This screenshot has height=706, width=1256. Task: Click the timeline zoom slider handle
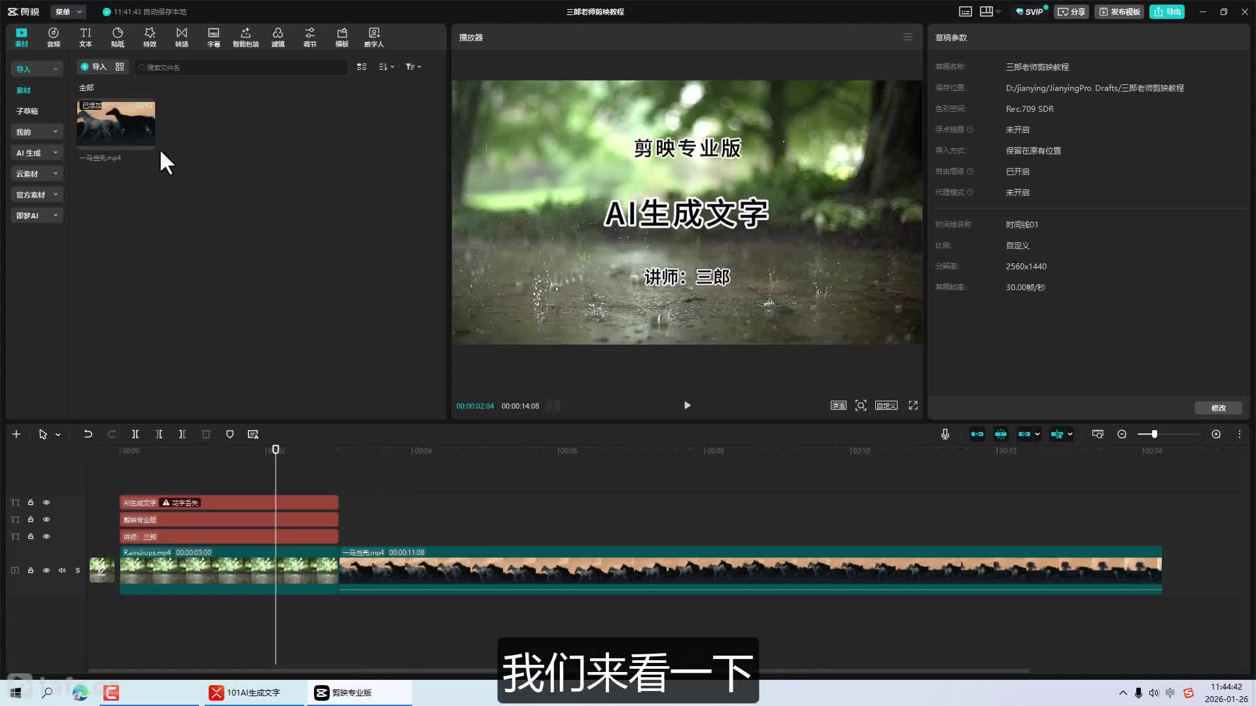pyautogui.click(x=1155, y=434)
